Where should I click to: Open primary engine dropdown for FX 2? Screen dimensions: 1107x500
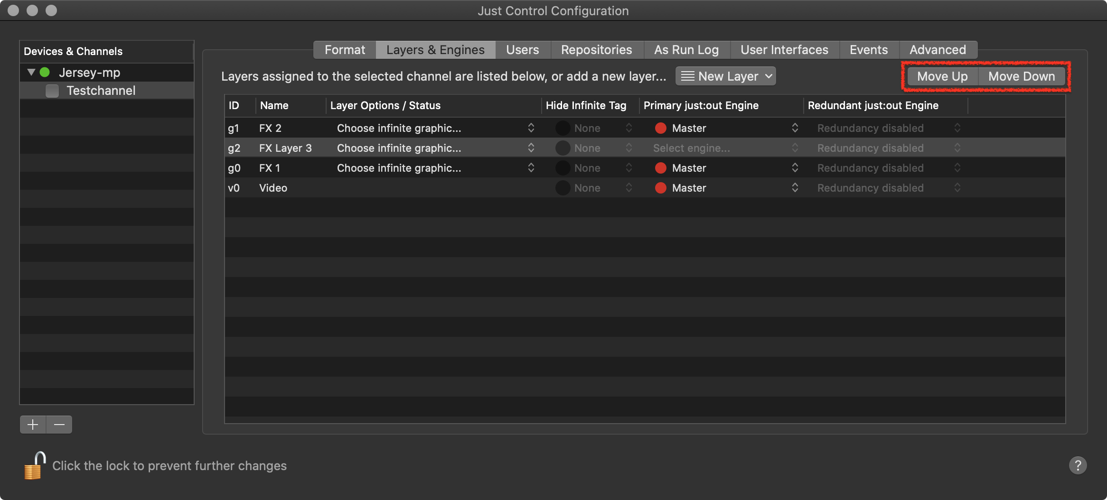(726, 128)
